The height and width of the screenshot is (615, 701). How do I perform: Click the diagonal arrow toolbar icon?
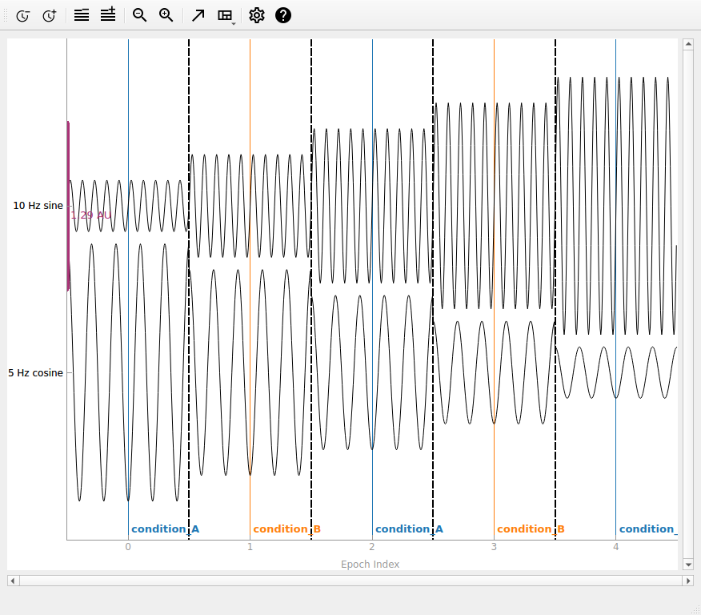(x=198, y=16)
